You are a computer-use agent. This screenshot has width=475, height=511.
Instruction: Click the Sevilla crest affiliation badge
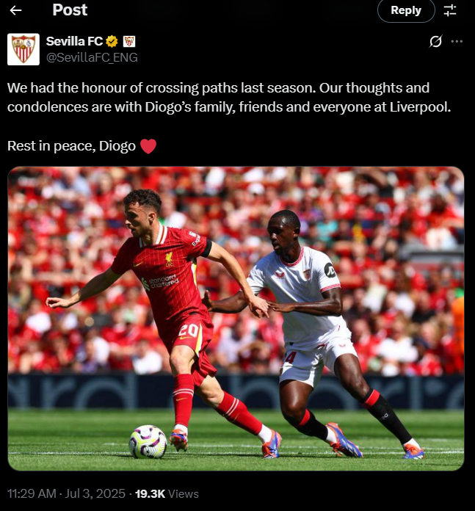click(x=129, y=41)
